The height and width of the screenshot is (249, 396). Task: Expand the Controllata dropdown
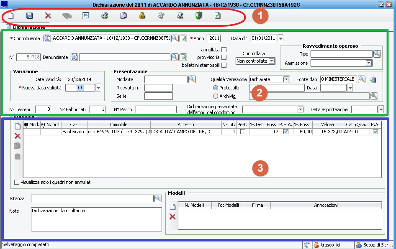272,61
